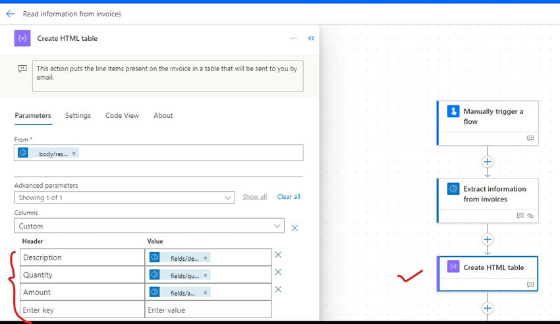Add step after Manually trigger a flow
Screen dimensions: 560x324
(x=488, y=161)
